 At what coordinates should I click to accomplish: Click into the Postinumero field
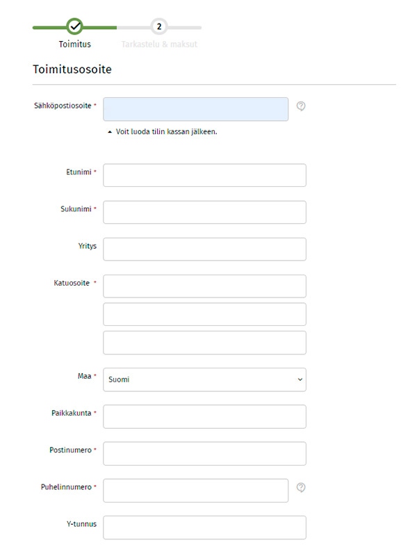click(x=204, y=454)
